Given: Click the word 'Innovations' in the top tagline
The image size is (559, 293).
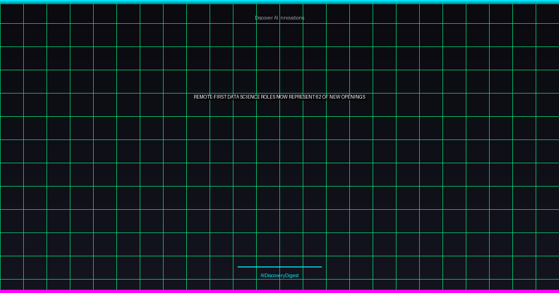Looking at the screenshot, I should coord(292,18).
